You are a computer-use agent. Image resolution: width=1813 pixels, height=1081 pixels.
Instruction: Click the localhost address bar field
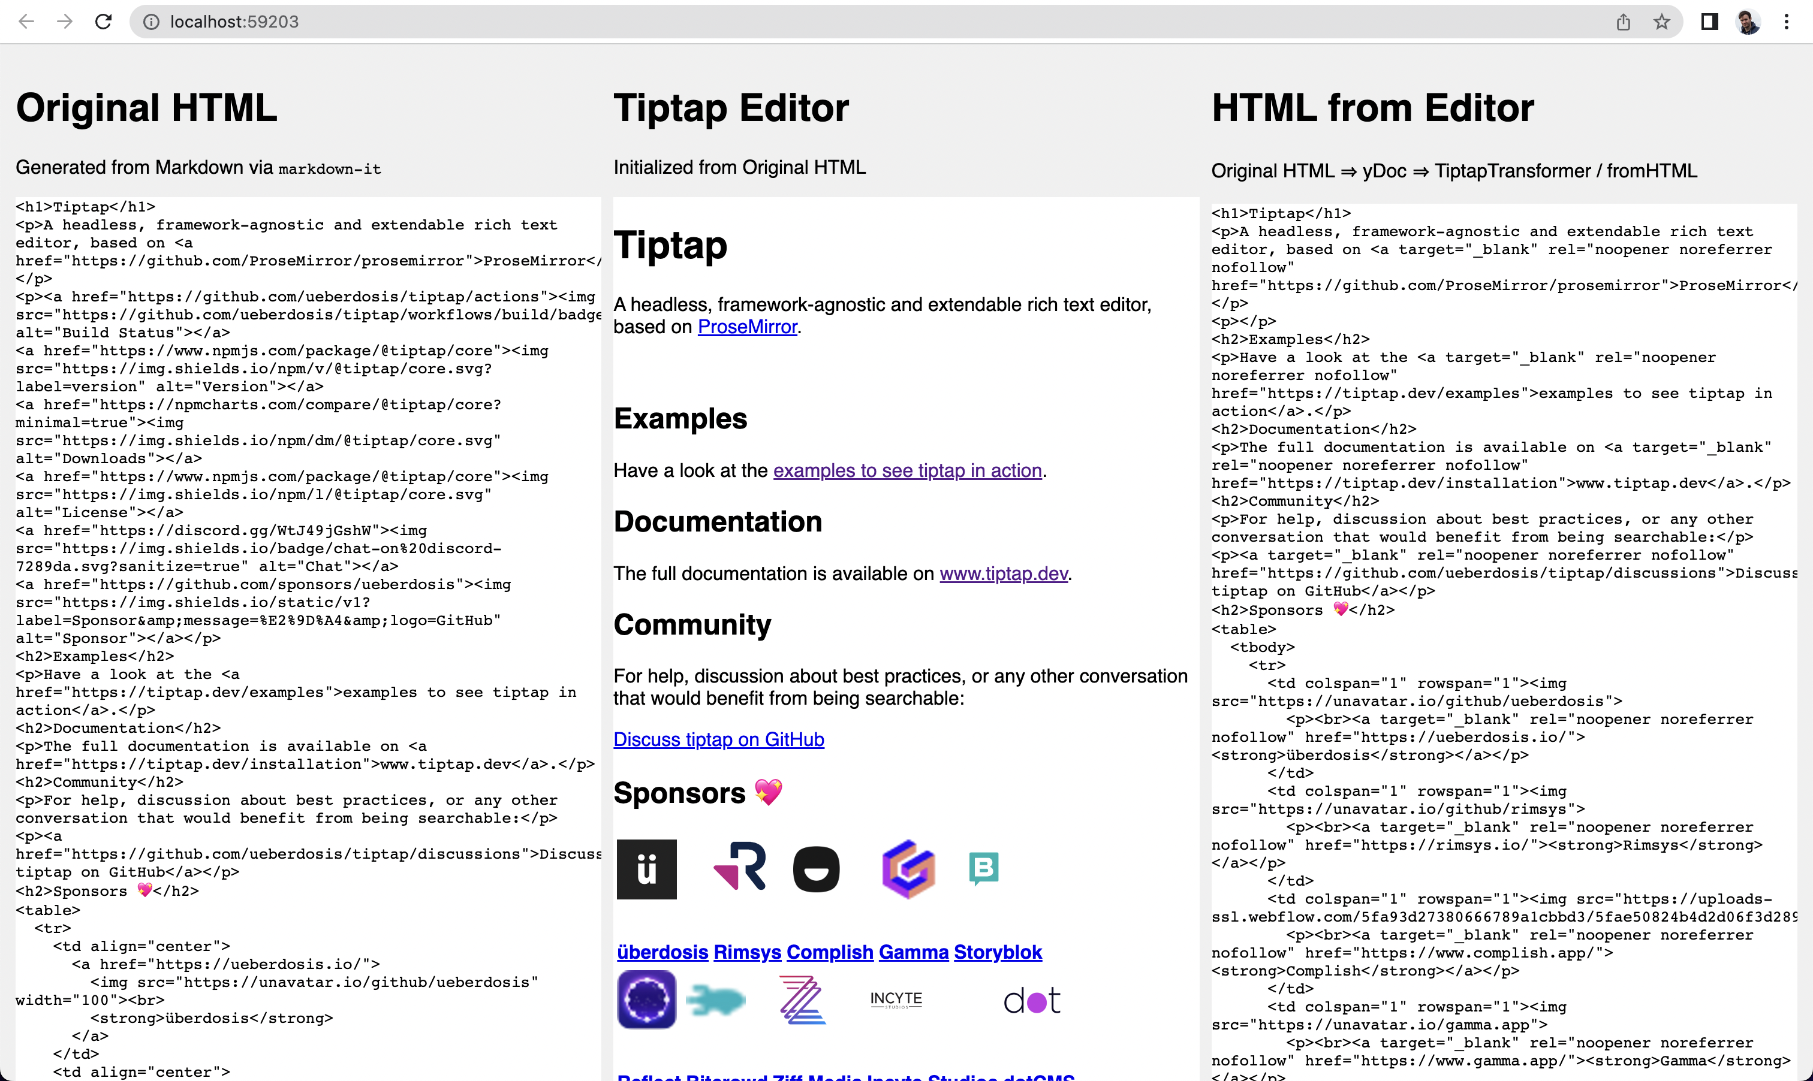tap(875, 22)
